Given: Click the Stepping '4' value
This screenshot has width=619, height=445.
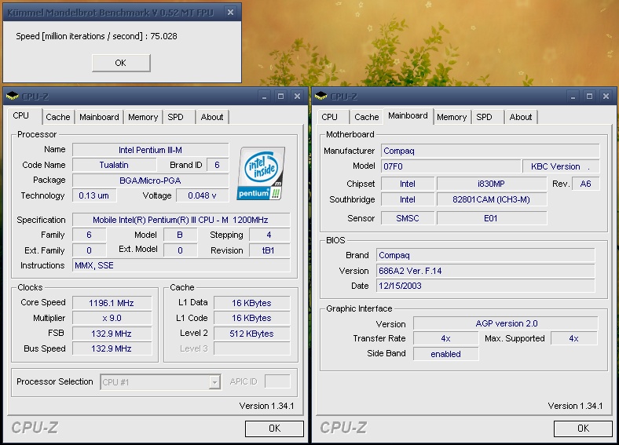Looking at the screenshot, I should 269,235.
